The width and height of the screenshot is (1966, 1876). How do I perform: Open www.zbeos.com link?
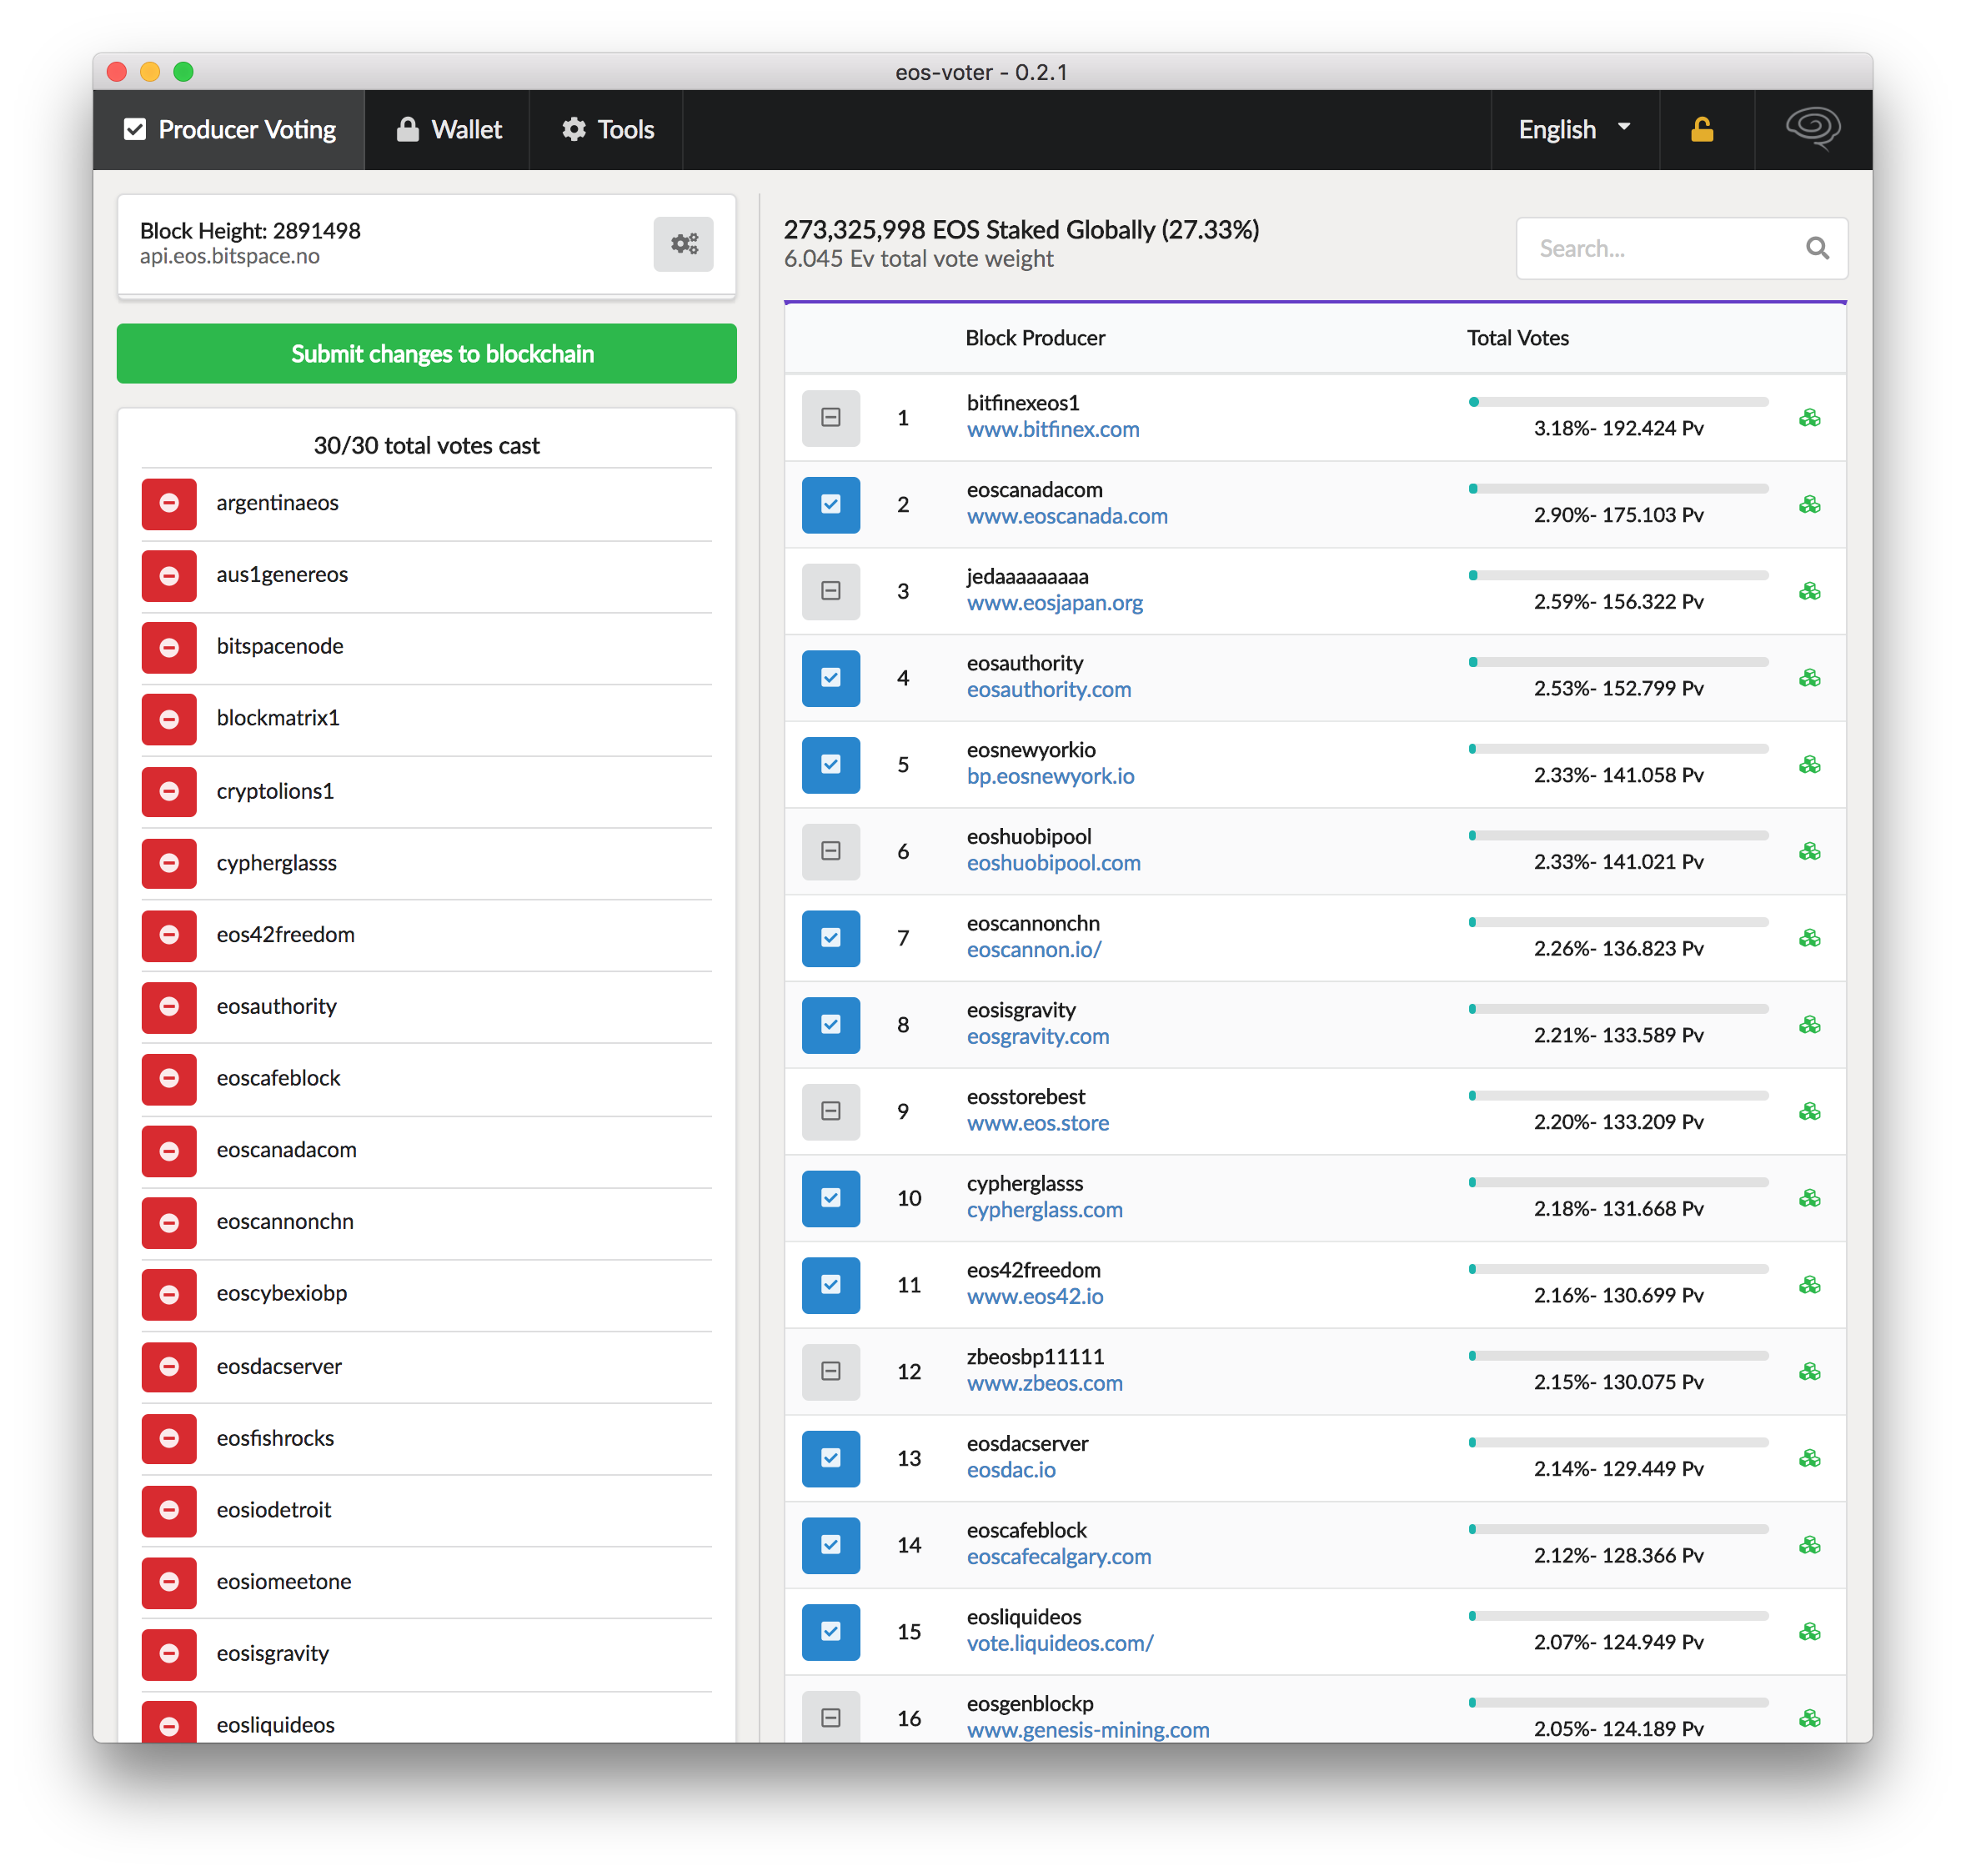tap(1044, 1384)
